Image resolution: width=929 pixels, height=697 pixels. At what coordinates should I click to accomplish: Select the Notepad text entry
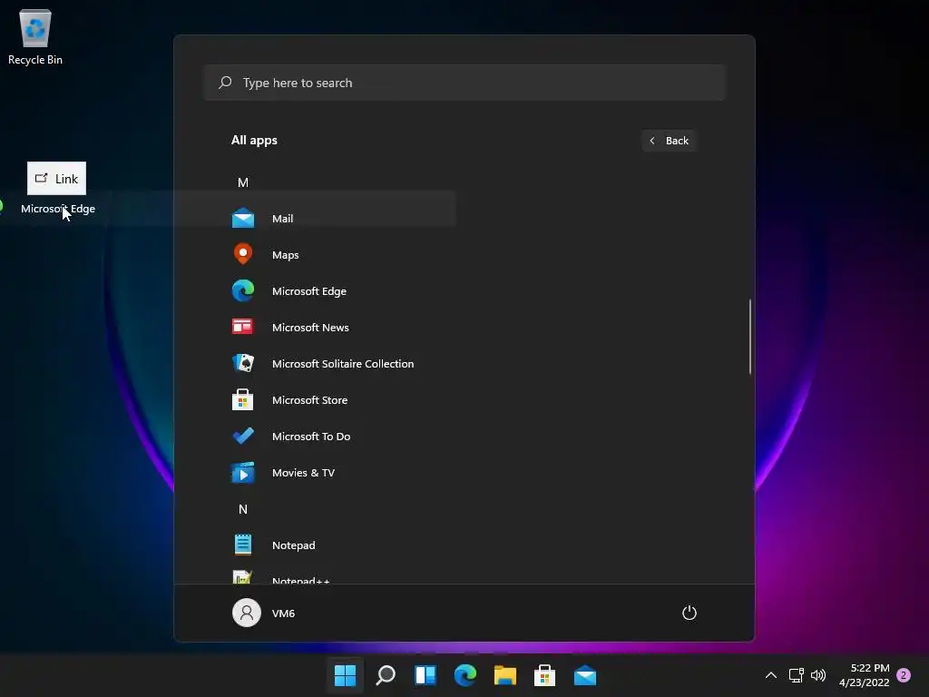(294, 545)
